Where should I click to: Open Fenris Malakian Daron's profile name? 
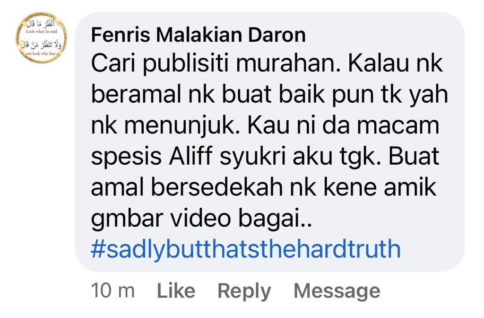point(199,35)
